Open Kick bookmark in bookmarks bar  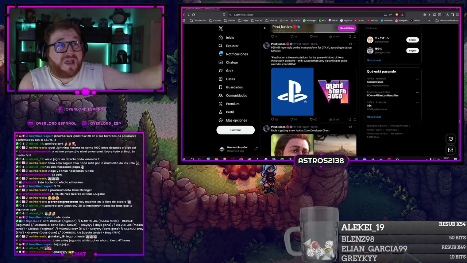point(322,20)
